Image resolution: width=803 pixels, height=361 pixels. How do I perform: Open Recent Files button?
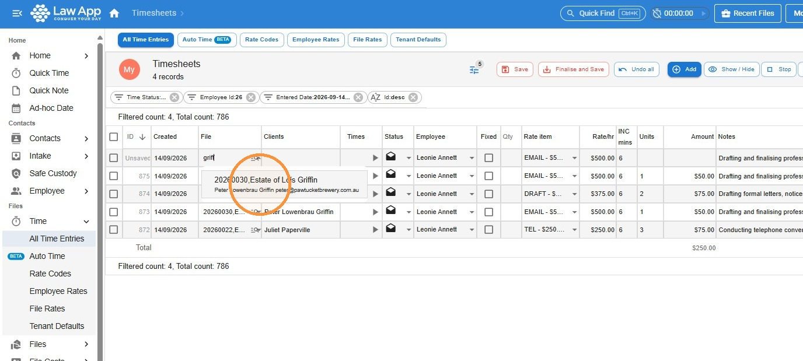(x=748, y=13)
